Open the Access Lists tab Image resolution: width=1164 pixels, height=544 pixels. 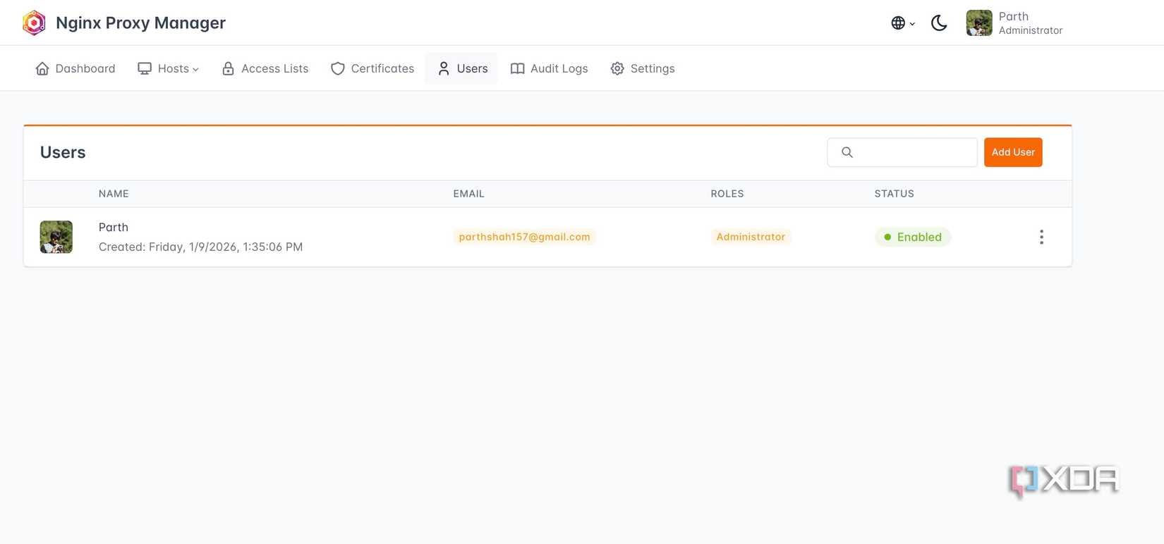(x=265, y=68)
